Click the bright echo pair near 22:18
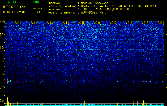This screenshot has height=106, width=167. click(135, 82)
